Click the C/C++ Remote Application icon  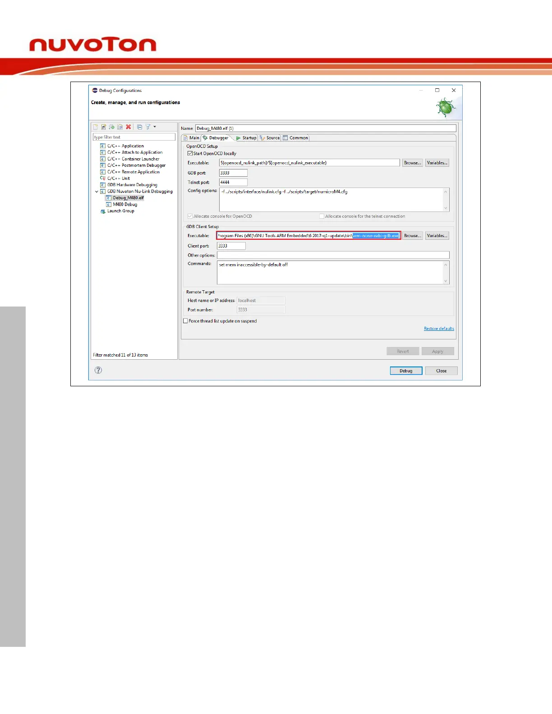pos(103,172)
